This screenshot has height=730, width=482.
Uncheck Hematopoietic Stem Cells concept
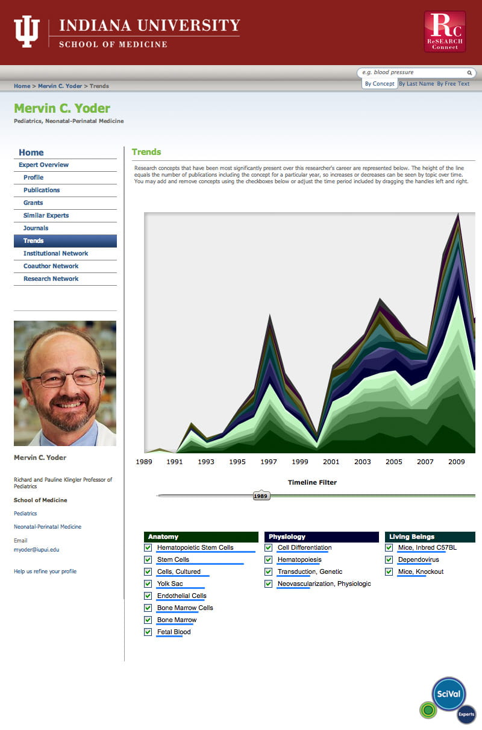point(148,547)
